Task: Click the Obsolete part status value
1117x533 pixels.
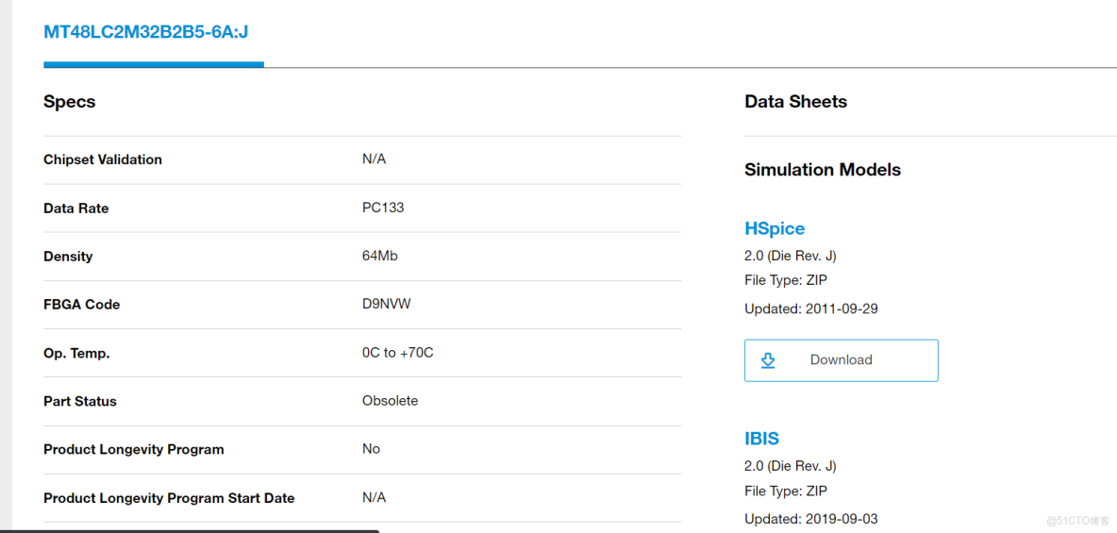Action: 390,401
